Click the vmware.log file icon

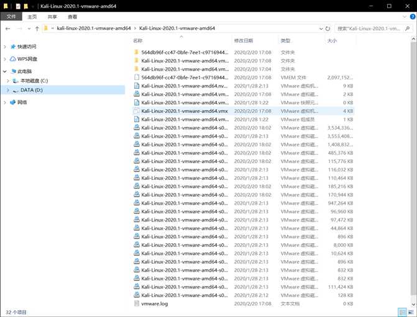click(137, 303)
